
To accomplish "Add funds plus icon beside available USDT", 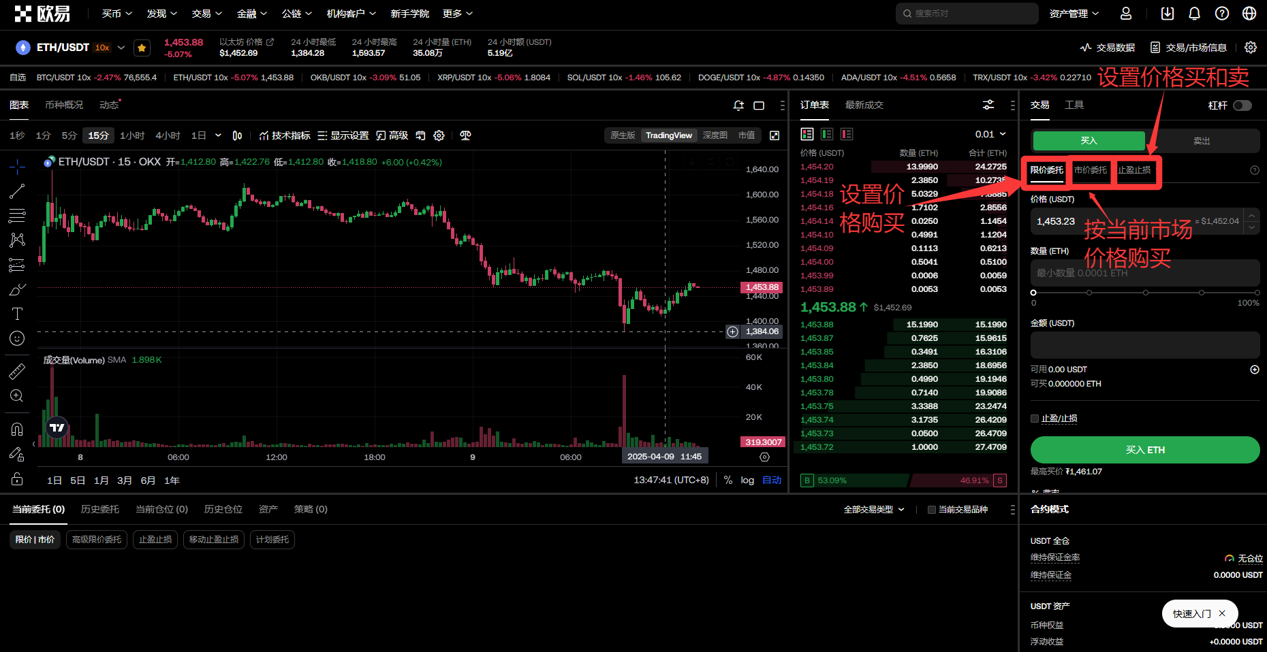I will tap(1255, 370).
